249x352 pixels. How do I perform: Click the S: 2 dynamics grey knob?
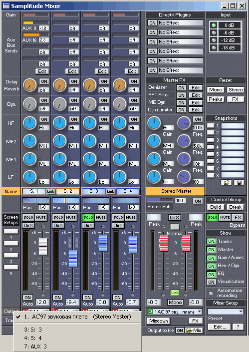(x=60, y=104)
